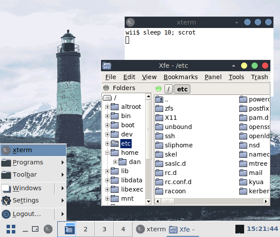Toggle the Folders panel radio indicator
Image resolution: width=280 pixels, height=237 pixels.
(106, 88)
